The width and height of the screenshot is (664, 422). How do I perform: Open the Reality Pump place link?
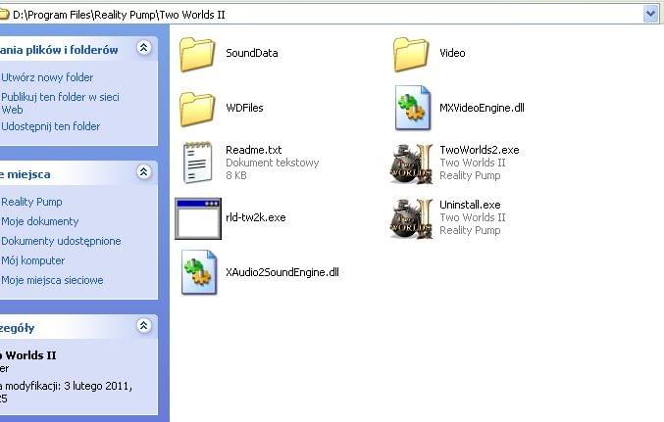pyautogui.click(x=31, y=202)
